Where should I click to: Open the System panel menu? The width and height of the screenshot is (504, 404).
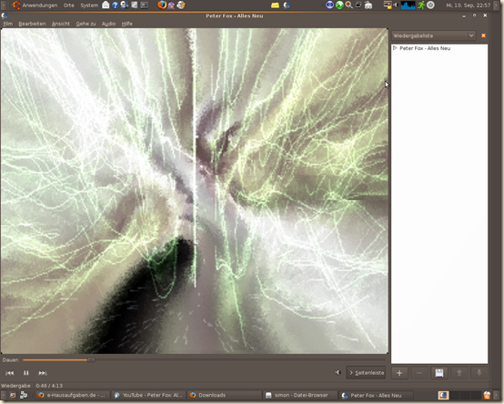(89, 5)
